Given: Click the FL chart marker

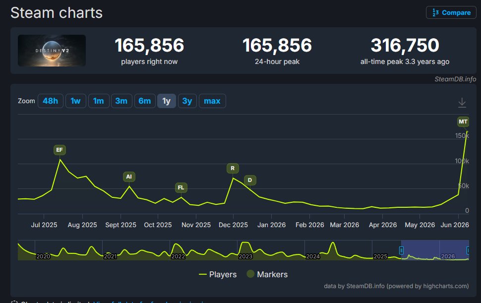Looking at the screenshot, I should click(181, 187).
